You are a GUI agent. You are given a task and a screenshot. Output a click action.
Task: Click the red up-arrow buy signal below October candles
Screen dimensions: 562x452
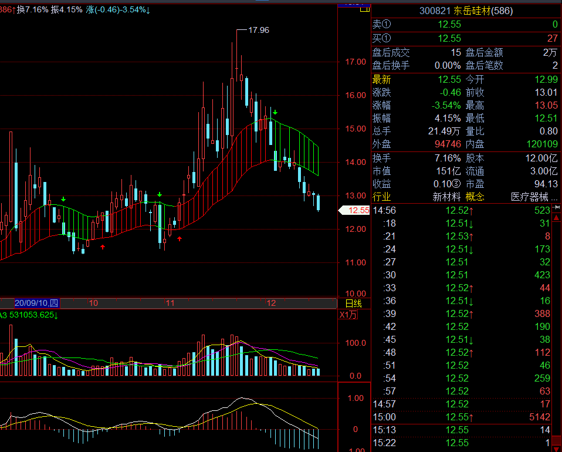[x=103, y=247]
